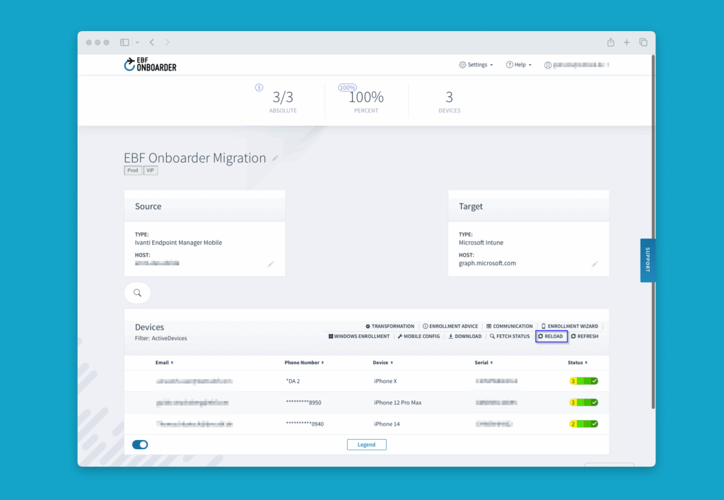Viewport: 724px width, 500px height.
Task: Click Fetch Status in Devices toolbar
Action: (x=509, y=337)
